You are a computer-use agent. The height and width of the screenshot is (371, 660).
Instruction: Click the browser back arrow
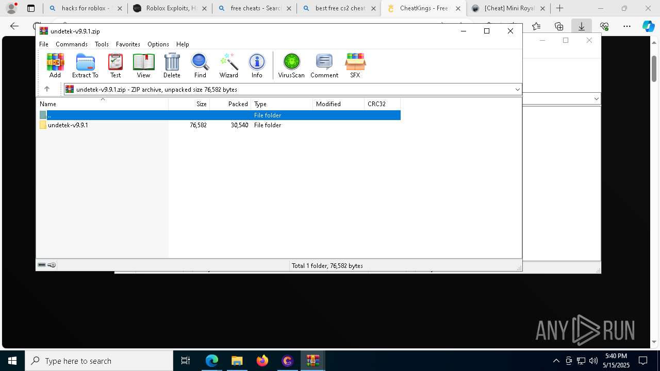pos(14,26)
